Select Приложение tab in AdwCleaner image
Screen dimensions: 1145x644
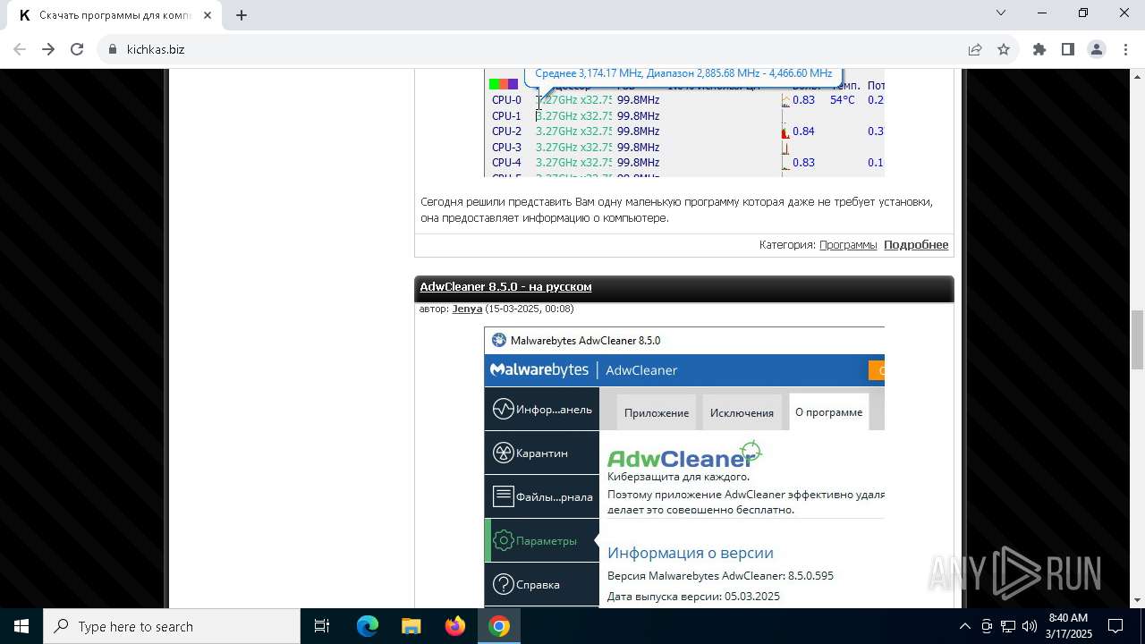(657, 412)
